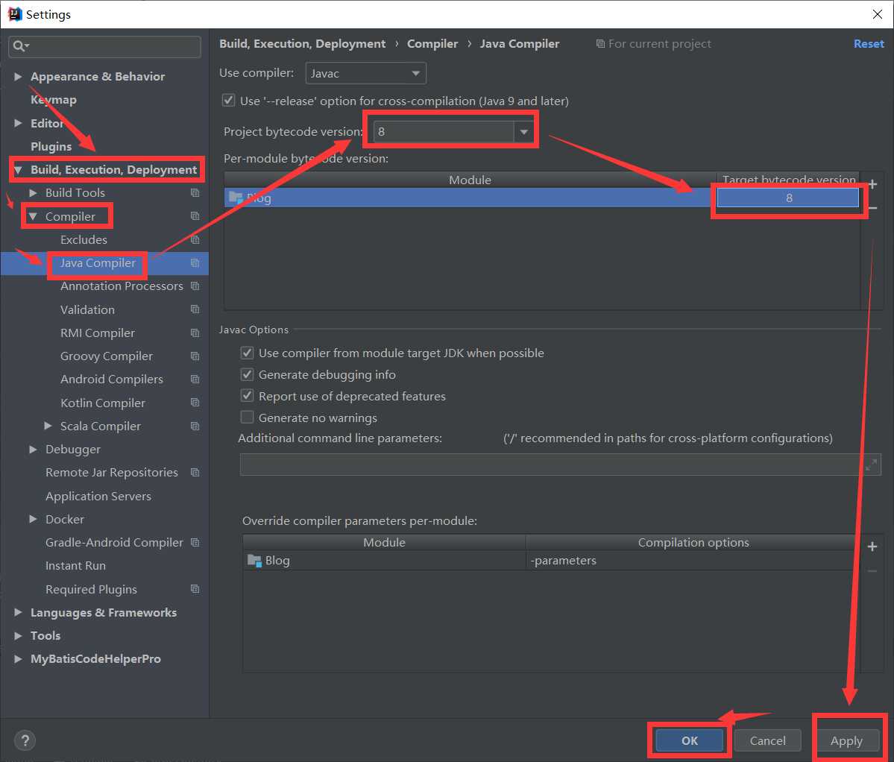Click project-level icon beside Groovy Compiler

point(195,356)
